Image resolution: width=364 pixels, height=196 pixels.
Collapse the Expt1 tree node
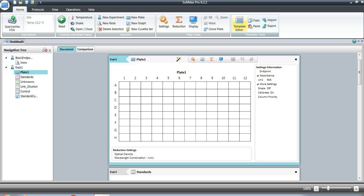click(7, 67)
